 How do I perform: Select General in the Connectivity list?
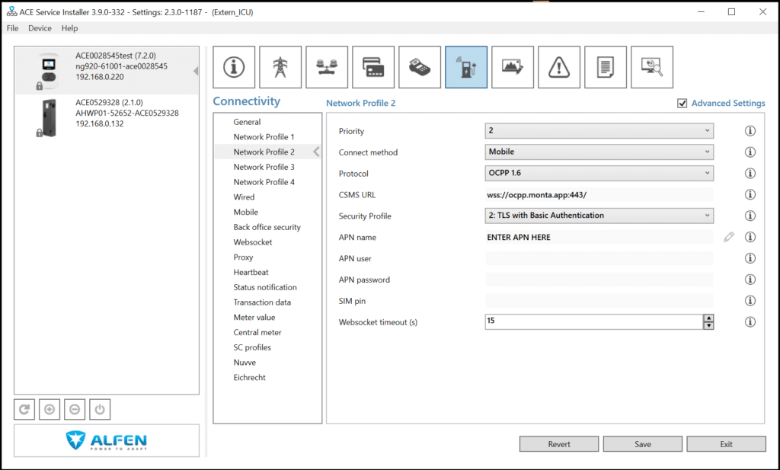247,122
